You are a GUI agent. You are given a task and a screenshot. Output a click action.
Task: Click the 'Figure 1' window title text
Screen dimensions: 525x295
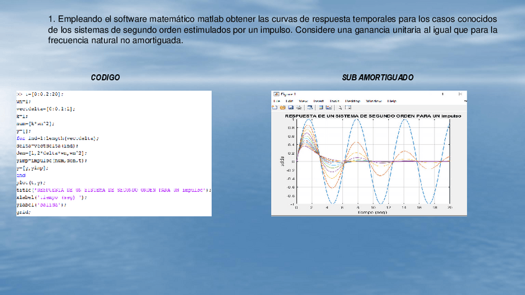288,95
